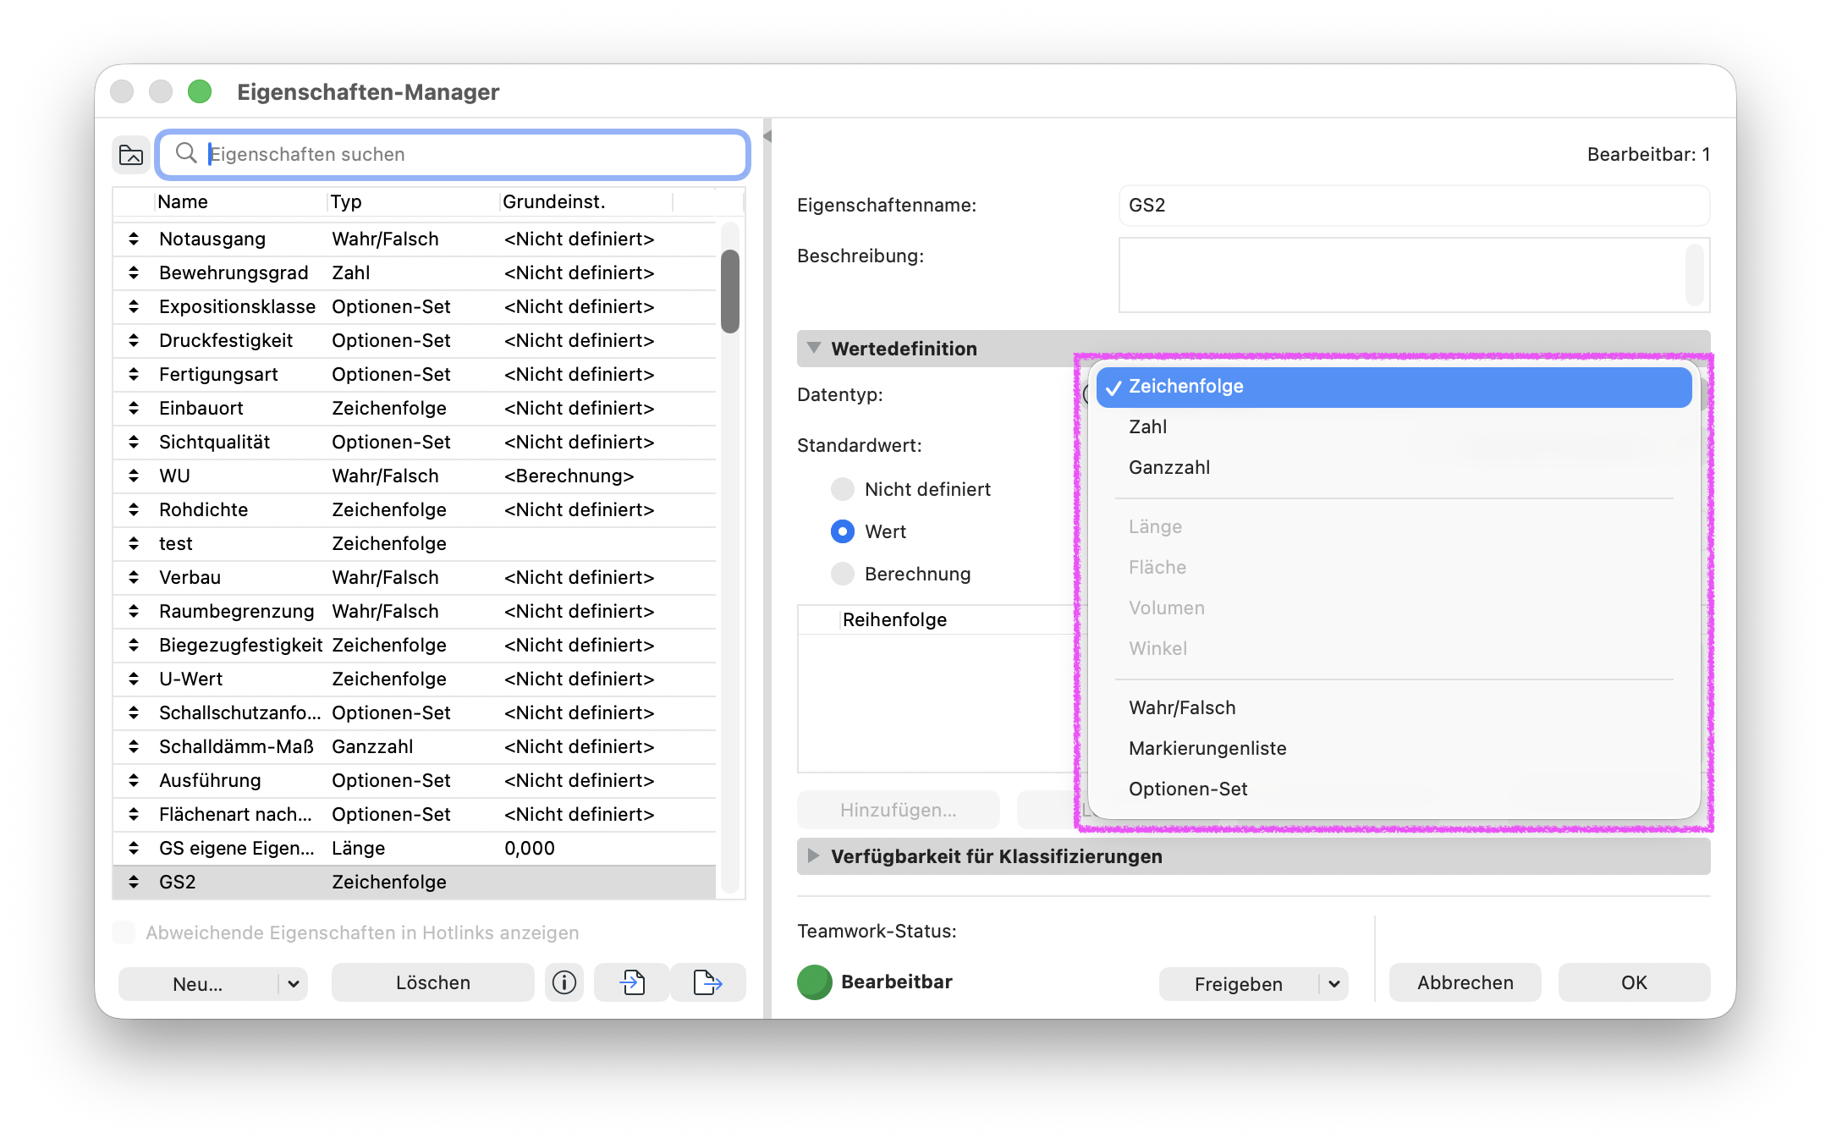Click the reorder arrows beside Druckfestigkeit
This screenshot has height=1144, width=1831.
134,340
